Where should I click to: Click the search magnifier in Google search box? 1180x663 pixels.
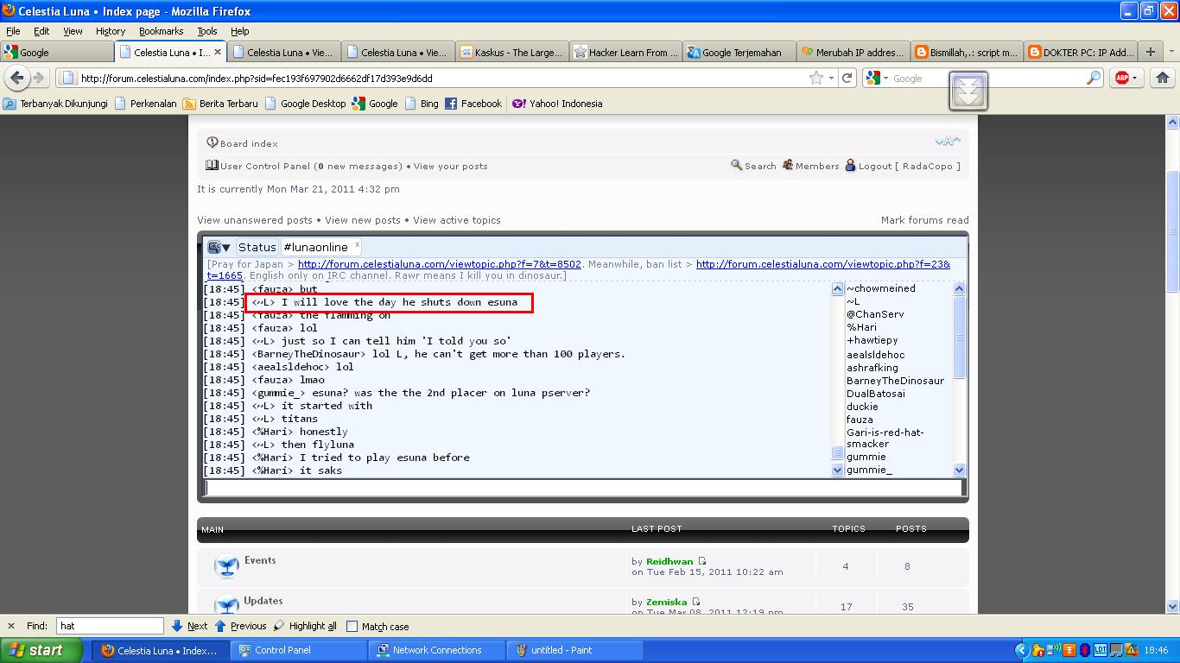(1094, 78)
